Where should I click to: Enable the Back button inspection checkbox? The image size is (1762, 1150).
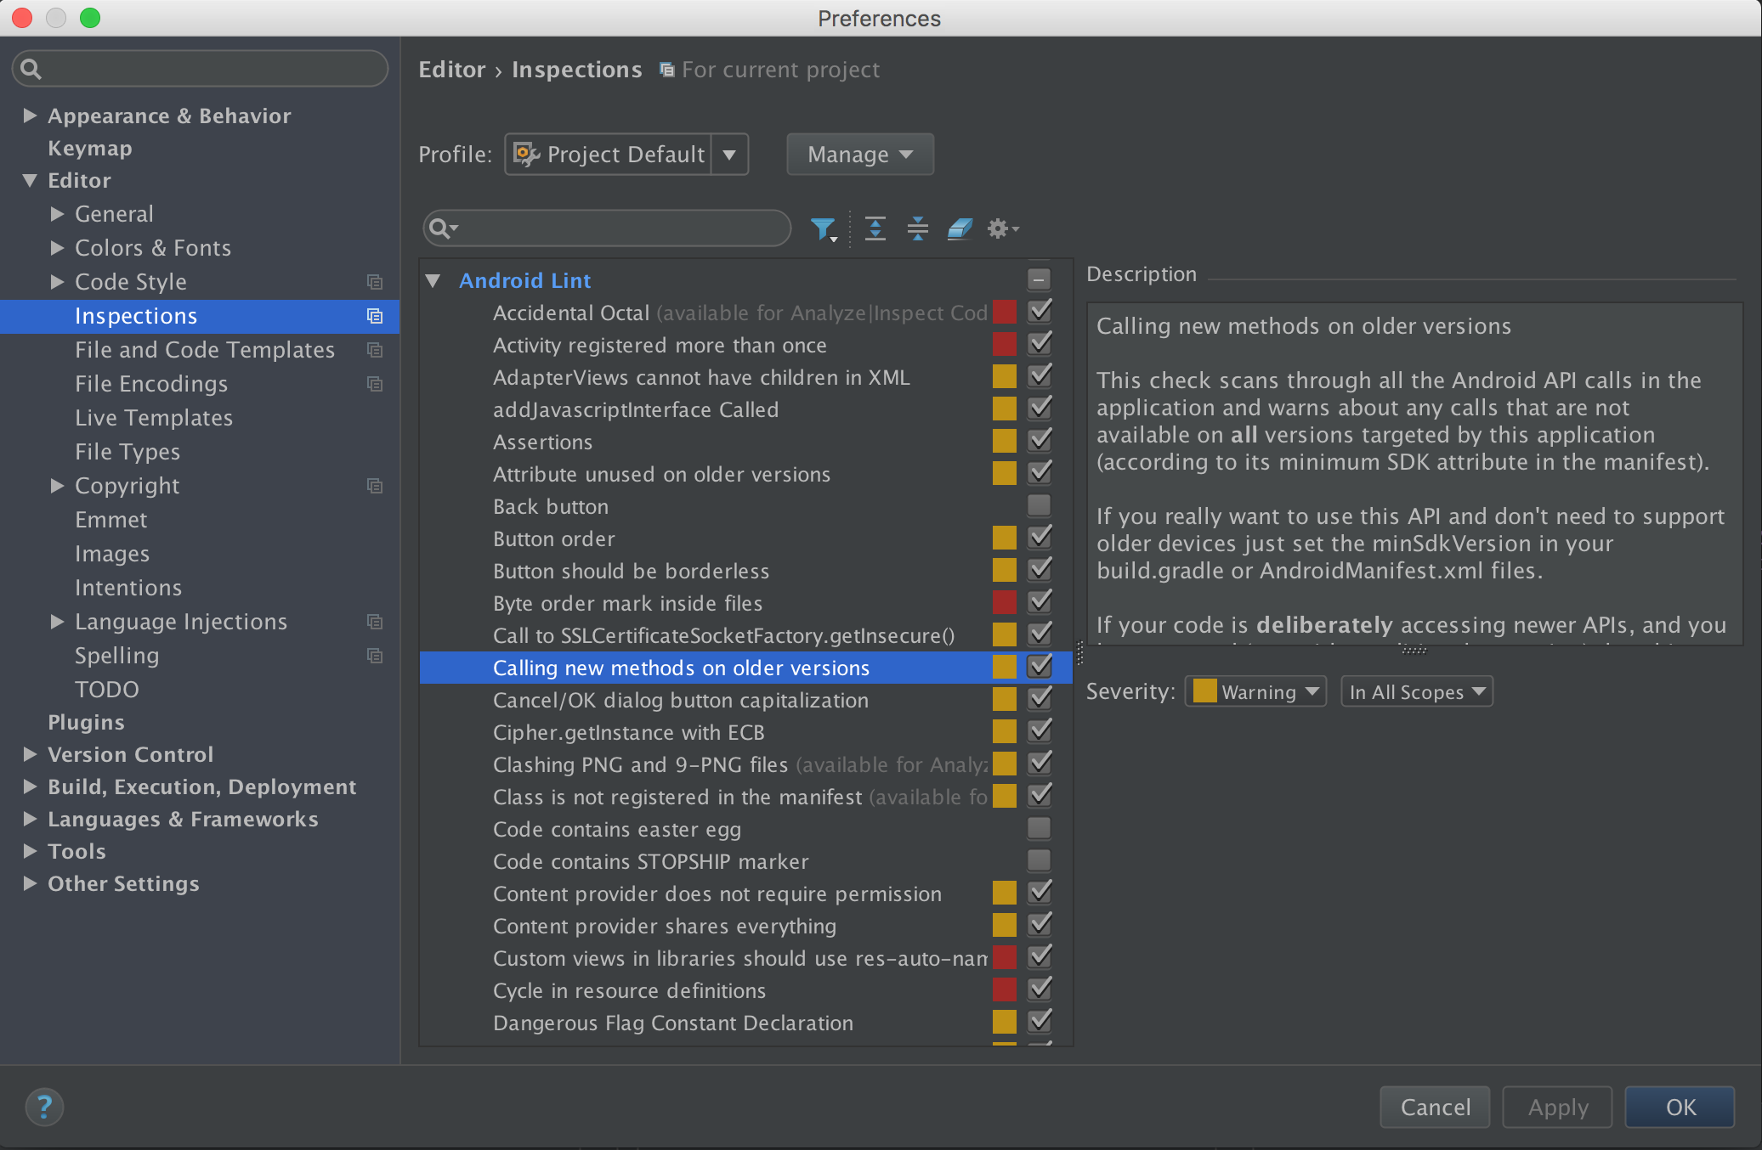(x=1039, y=506)
